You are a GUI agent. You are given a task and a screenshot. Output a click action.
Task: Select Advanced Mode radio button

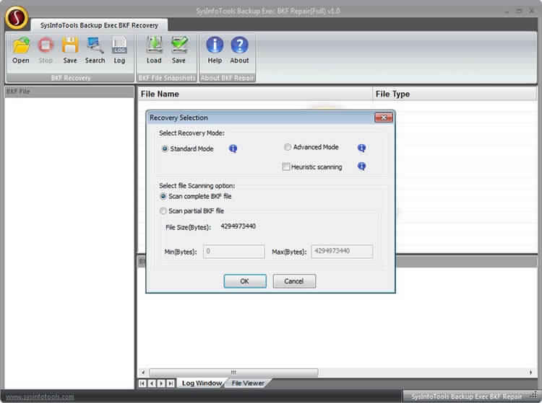click(x=287, y=147)
